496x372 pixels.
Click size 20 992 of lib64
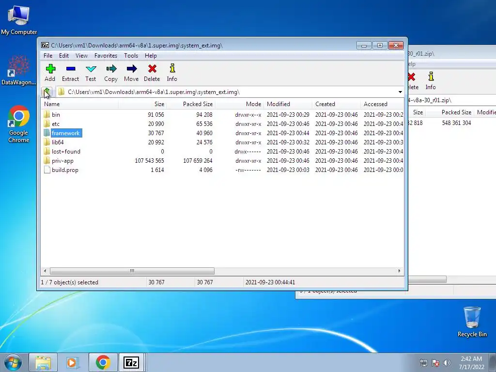click(x=156, y=142)
